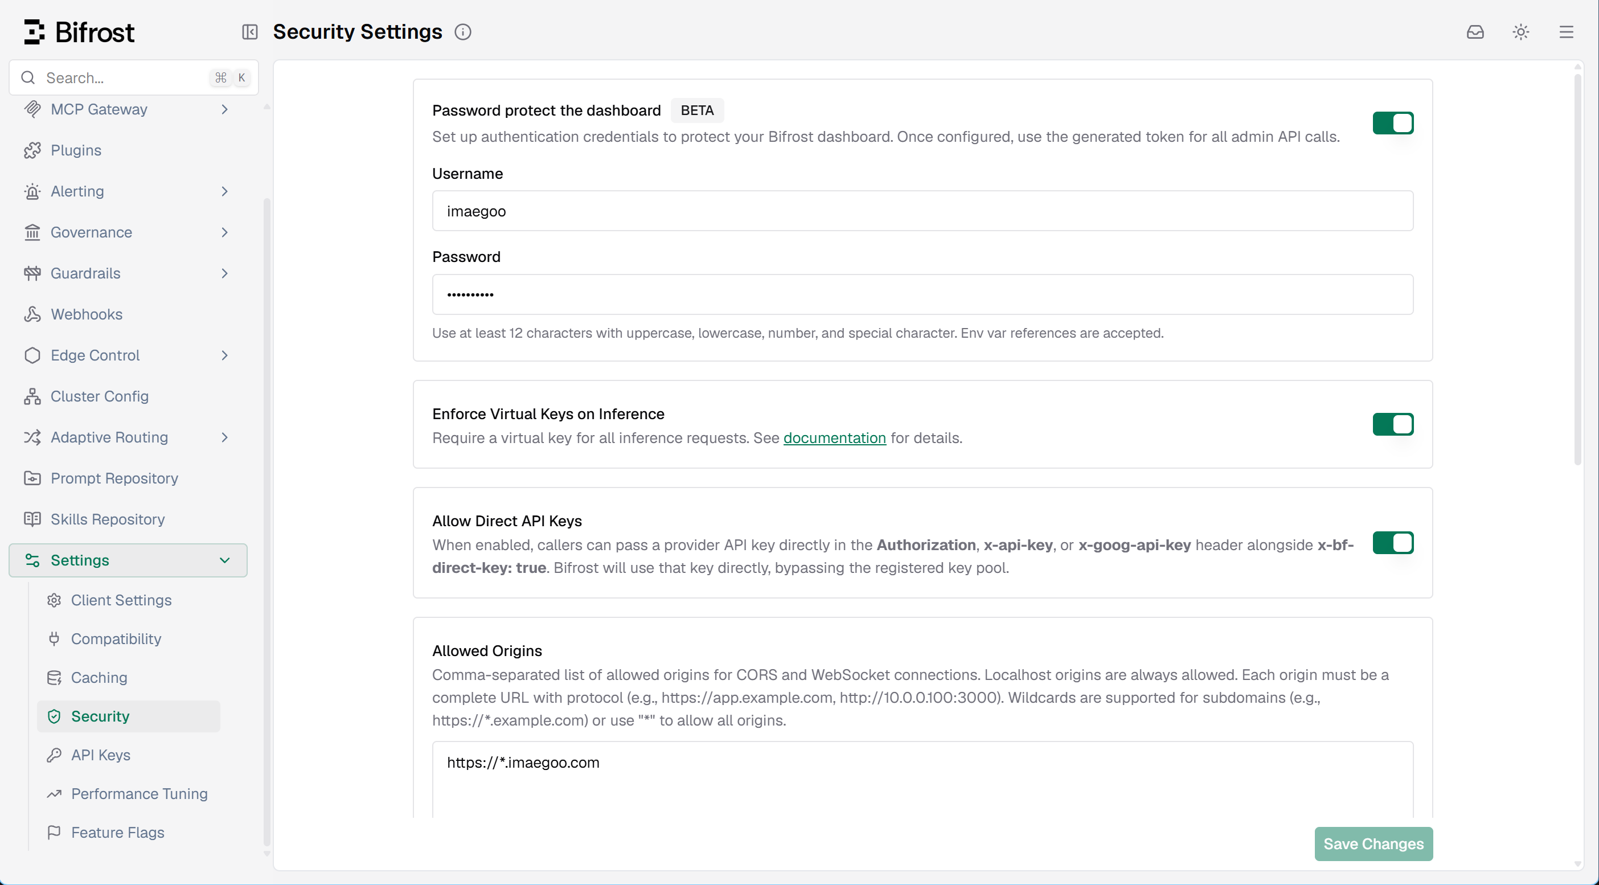Click the Allowed Origins text area
This screenshot has height=885, width=1599.
pos(922,780)
